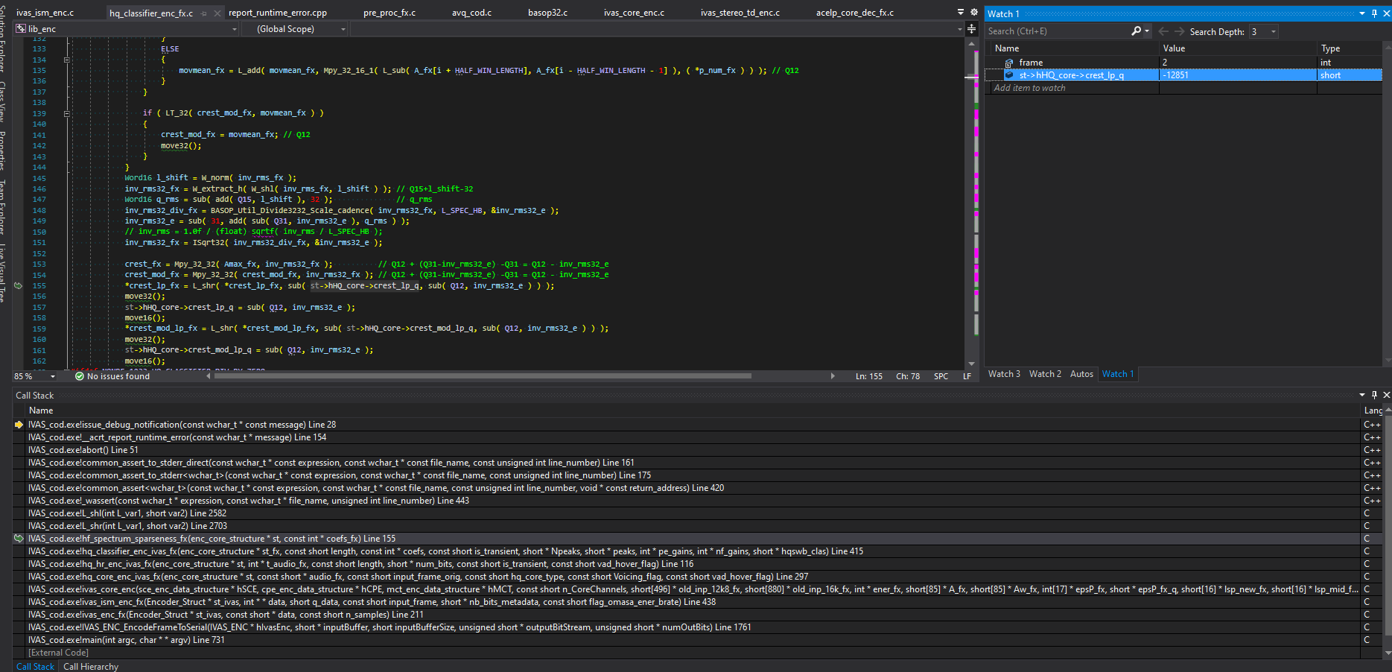Screen dimensions: 1392x672
Task: Click the split editor window icon
Action: click(x=971, y=29)
